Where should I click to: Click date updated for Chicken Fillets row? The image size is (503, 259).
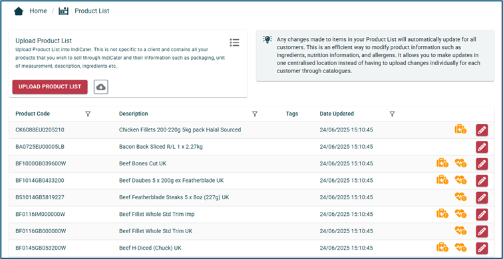tap(346, 130)
